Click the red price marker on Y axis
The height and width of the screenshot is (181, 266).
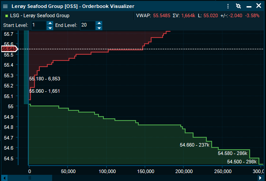tap(9, 49)
